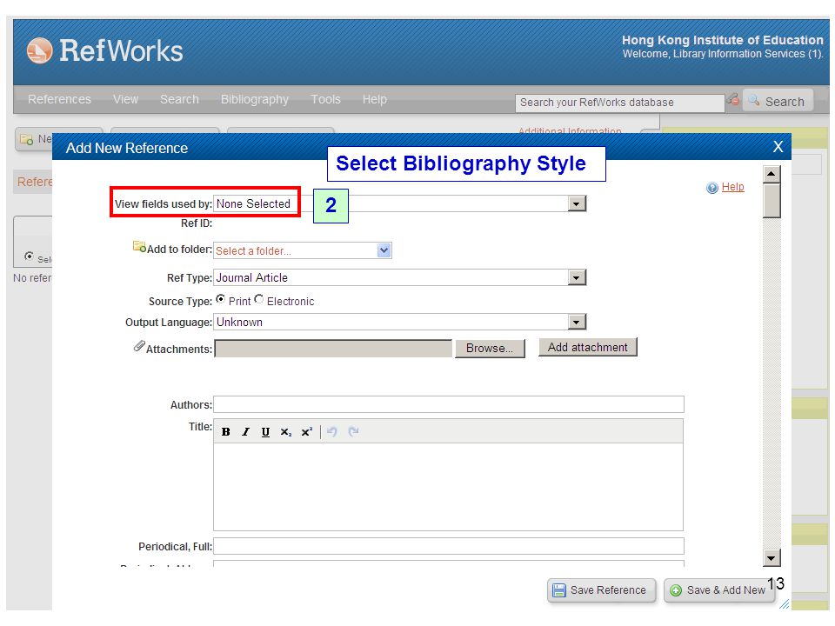
Task: Select the Print source type
Action: point(220,299)
